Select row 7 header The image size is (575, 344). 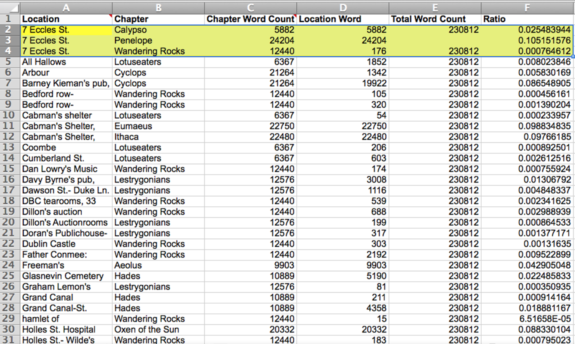10,83
